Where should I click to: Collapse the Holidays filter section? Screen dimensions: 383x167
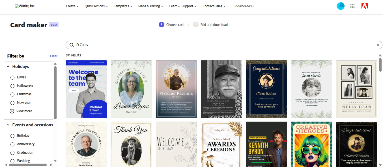pos(8,67)
